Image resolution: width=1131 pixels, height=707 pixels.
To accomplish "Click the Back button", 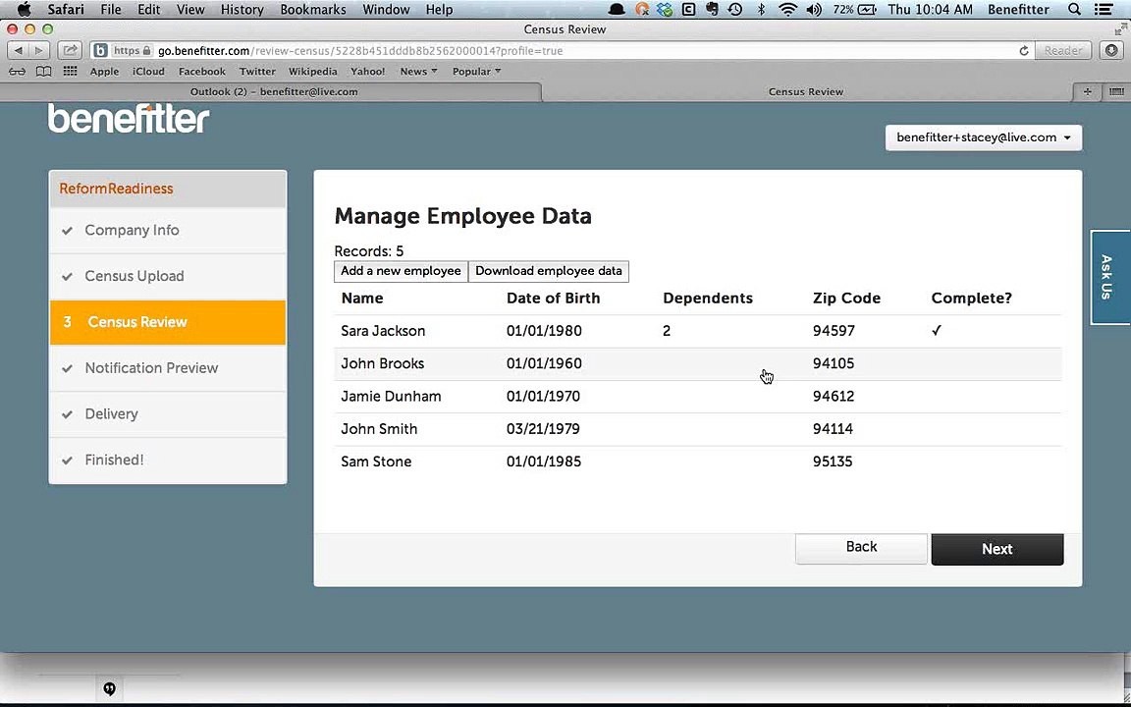I will point(861,548).
